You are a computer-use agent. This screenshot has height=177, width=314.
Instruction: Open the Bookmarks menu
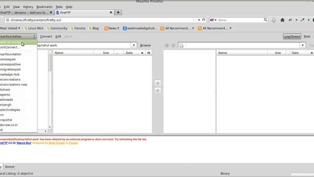click(x=44, y=7)
